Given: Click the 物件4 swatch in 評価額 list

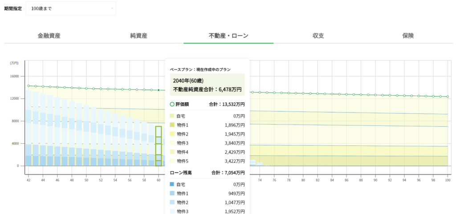Looking at the screenshot, I should [173, 152].
